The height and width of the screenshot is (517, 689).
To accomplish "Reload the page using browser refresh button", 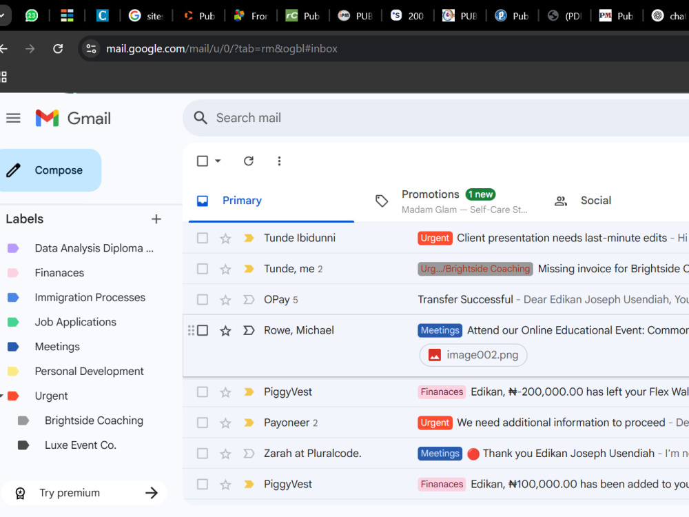I will click(x=58, y=48).
